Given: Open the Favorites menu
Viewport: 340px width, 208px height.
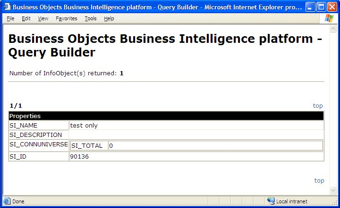Looking at the screenshot, I should tap(67, 18).
